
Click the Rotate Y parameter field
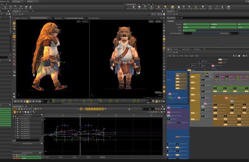(224, 27)
